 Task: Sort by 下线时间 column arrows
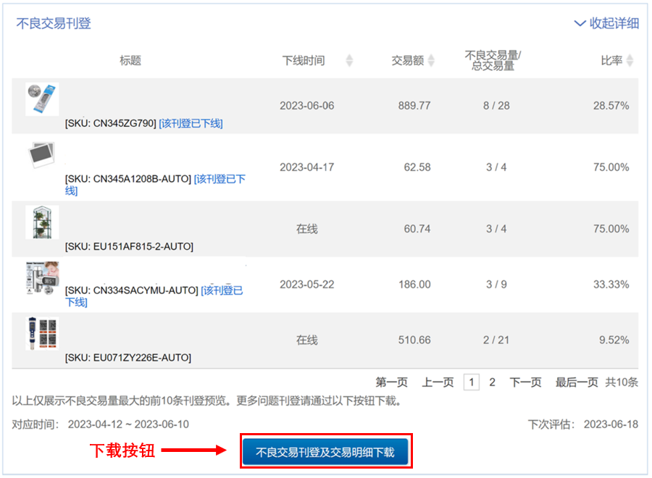pyautogui.click(x=349, y=61)
